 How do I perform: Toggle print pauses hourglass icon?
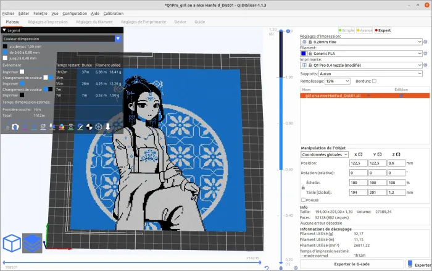[71, 127]
